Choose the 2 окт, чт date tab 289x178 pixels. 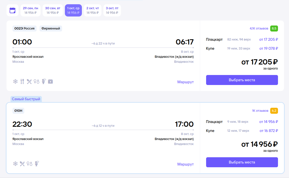pos(93,10)
